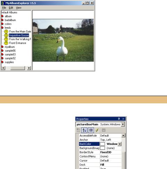Viewport: 167px width, 169px height.
Task: Select the album tree node
Action: [x=8, y=16]
